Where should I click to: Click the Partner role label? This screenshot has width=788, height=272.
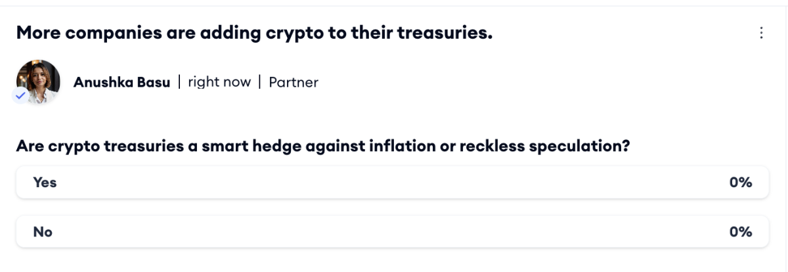click(x=294, y=82)
